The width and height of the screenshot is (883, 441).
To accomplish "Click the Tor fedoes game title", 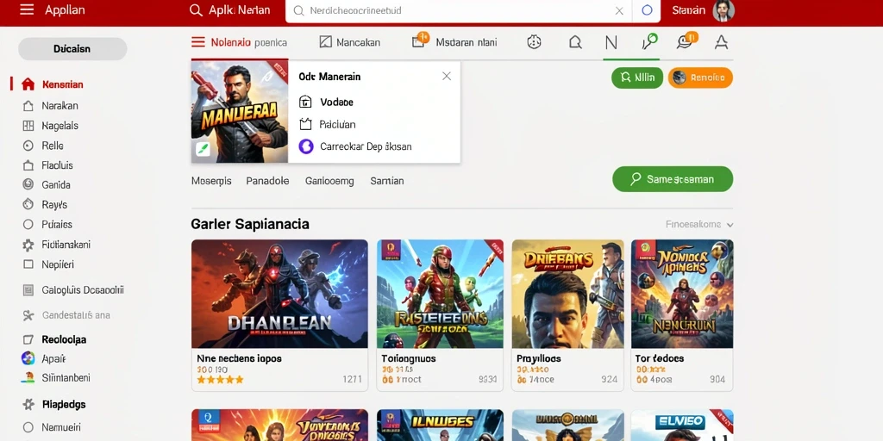I will click(660, 358).
